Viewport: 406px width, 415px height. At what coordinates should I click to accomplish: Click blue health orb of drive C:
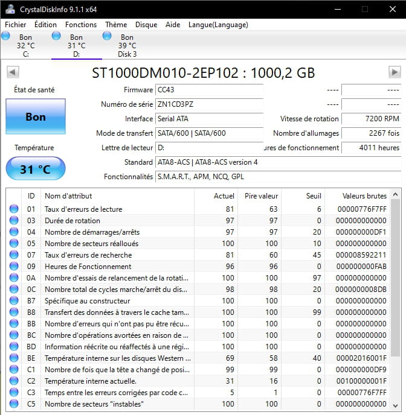tap(5, 36)
